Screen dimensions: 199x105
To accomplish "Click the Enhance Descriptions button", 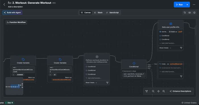I will coord(180,91).
